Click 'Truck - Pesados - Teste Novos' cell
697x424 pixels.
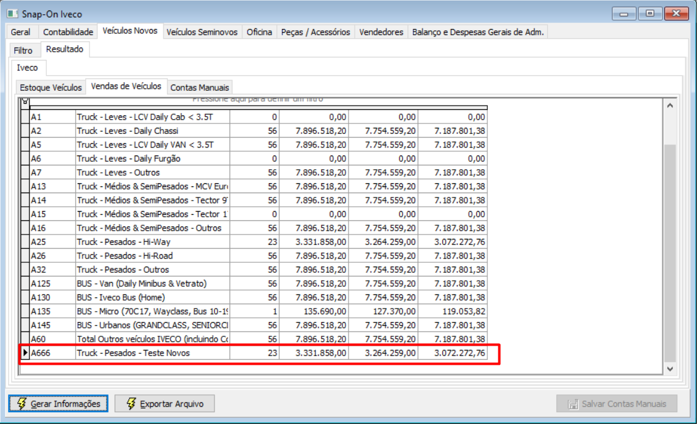(152, 353)
